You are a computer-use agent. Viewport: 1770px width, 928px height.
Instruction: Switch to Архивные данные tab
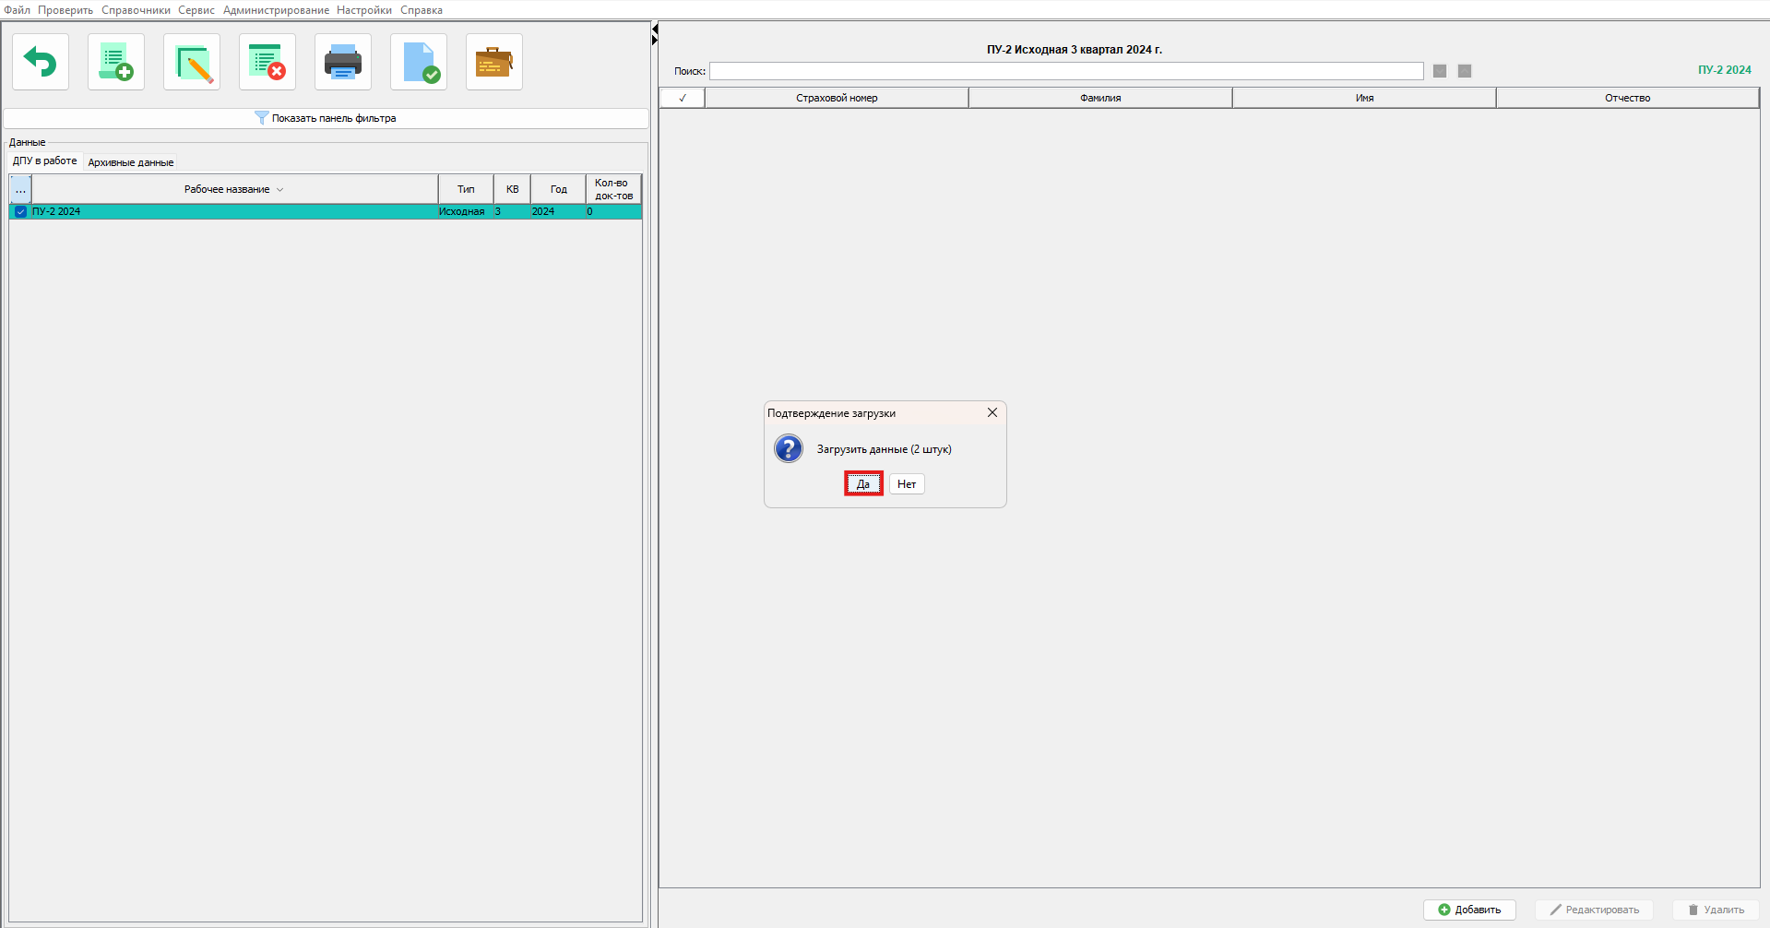pos(130,162)
